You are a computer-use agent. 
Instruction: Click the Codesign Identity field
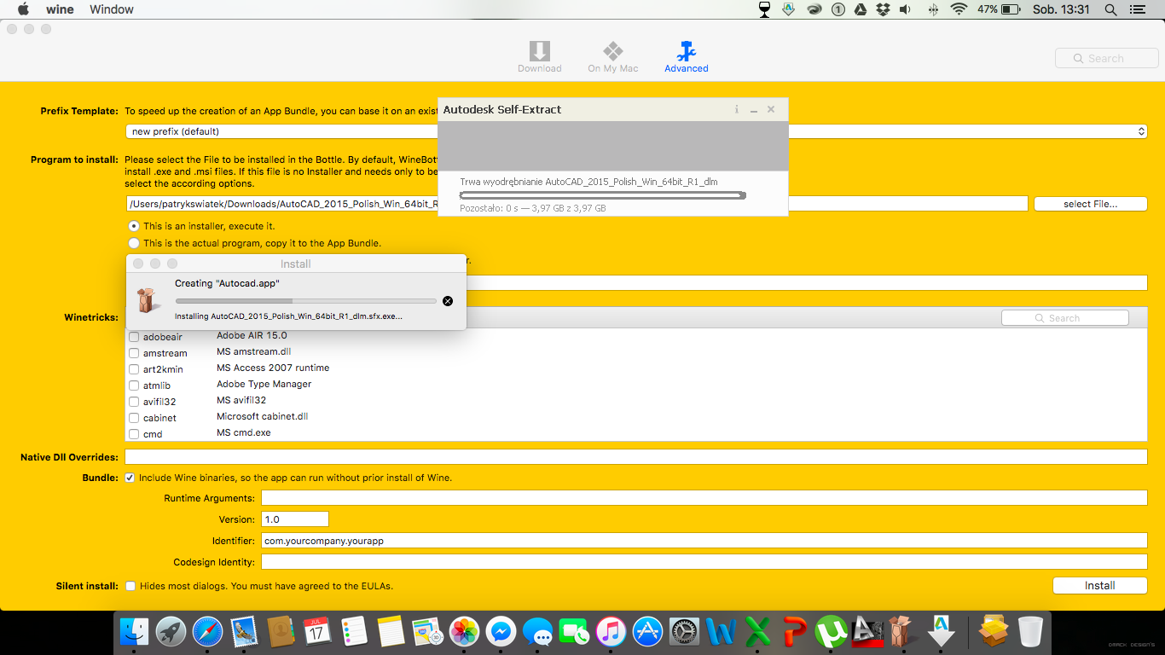click(704, 562)
